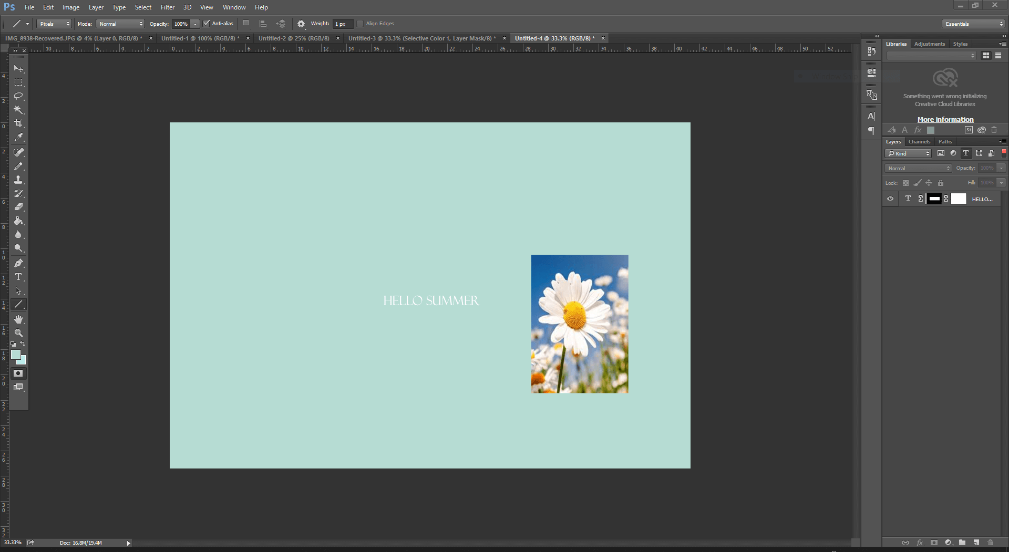Switch to the Channels tab
Image resolution: width=1009 pixels, height=552 pixels.
[919, 141]
